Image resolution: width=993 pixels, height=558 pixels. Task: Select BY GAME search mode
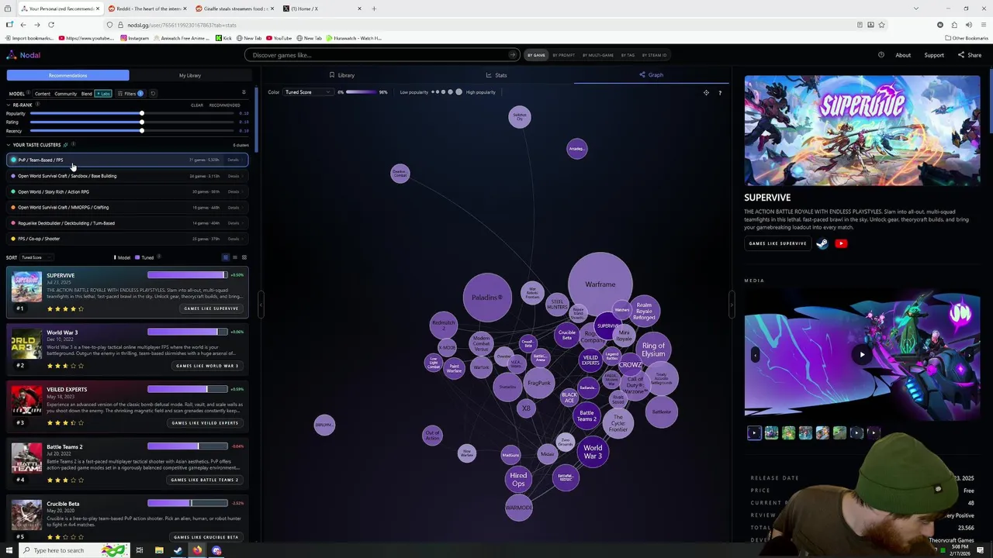tap(536, 55)
